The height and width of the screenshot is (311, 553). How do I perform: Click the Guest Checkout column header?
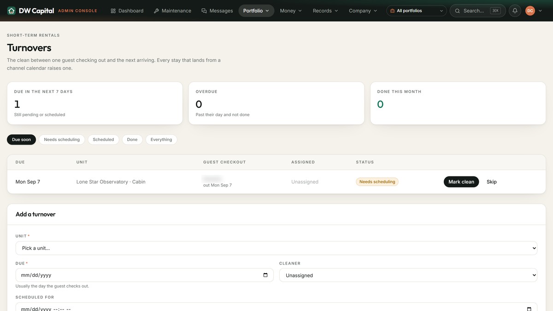pos(224,162)
